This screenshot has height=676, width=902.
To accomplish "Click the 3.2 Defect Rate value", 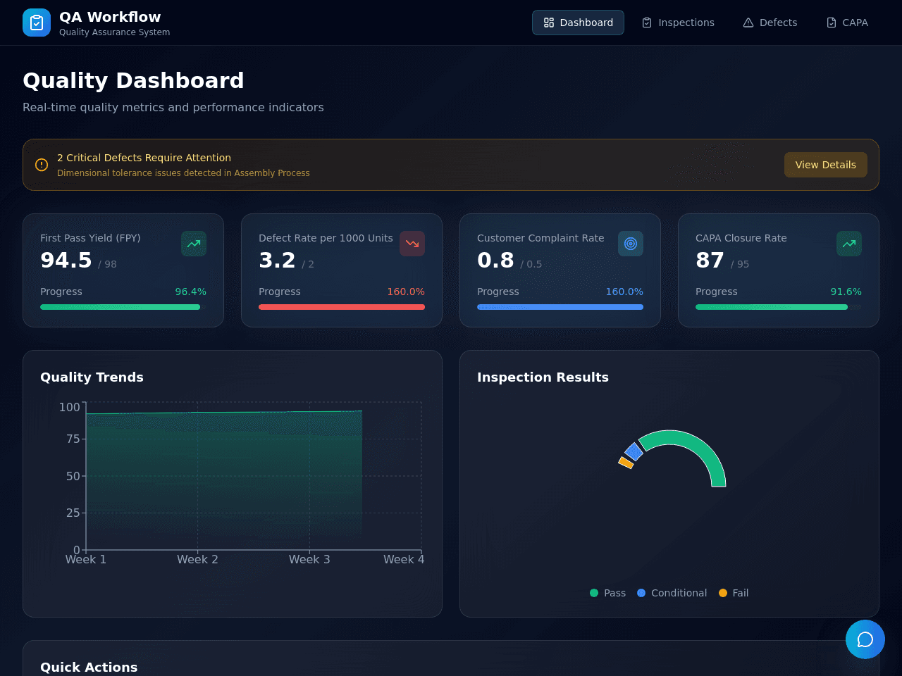I will pos(277,261).
